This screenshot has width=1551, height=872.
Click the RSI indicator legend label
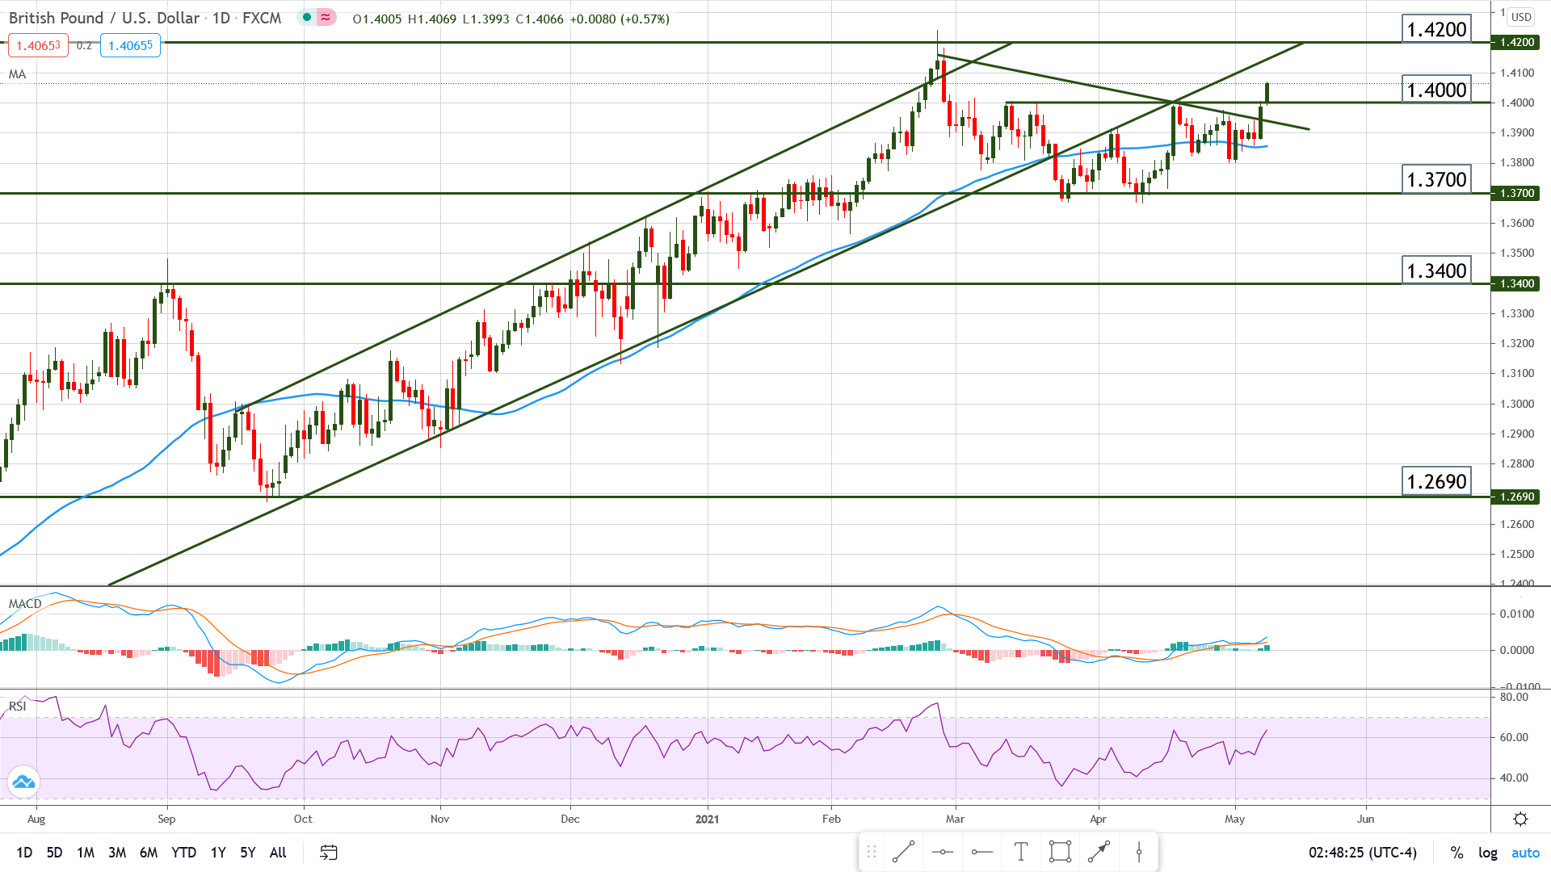click(18, 706)
